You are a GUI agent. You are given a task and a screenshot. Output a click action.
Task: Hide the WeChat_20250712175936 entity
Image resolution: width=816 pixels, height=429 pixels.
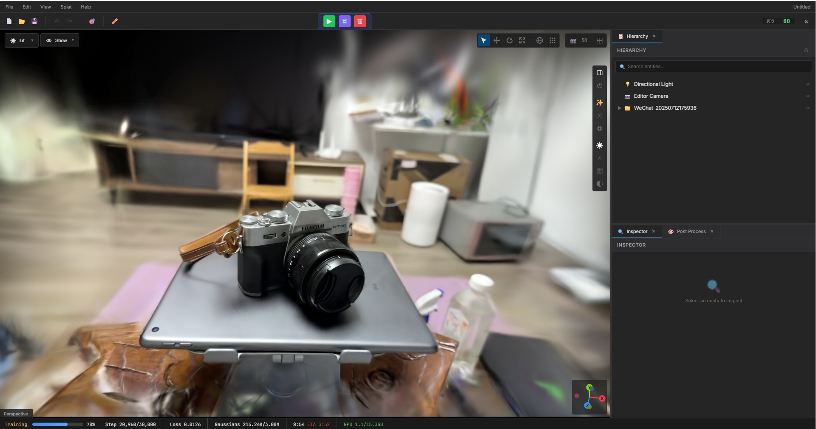click(807, 108)
